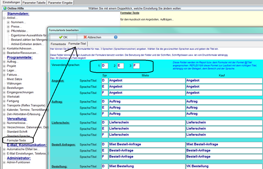Viewport: 263px width, 169px height.
Task: Select Formular-Texte in the settings tree
Action: (x=16, y=141)
